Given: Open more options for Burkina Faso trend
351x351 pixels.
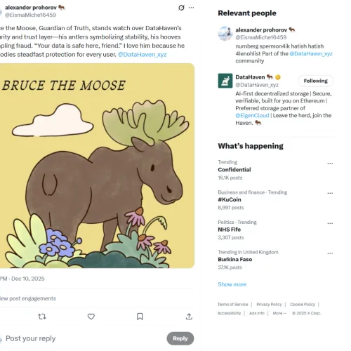Looking at the screenshot, I should tap(330, 253).
